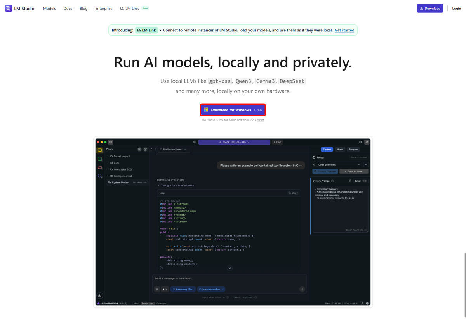This screenshot has width=466, height=319.
Task: Click the new chat compose icon beside Chats
Action: tap(145, 149)
